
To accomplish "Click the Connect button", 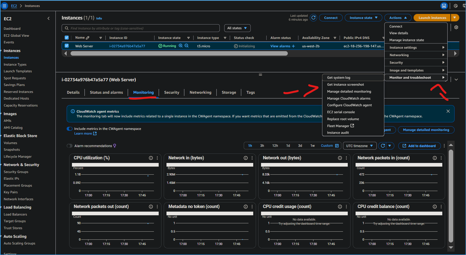I will pyautogui.click(x=331, y=18).
